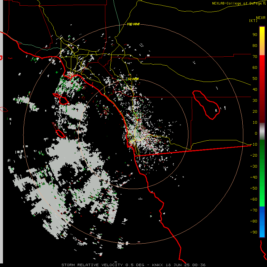Click the -20 value on the velocity scale

click(x=254, y=155)
